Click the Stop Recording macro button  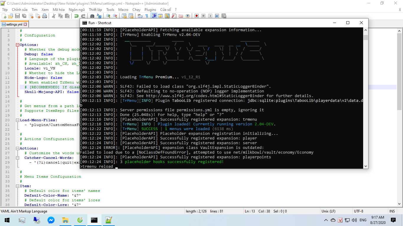click(203, 16)
